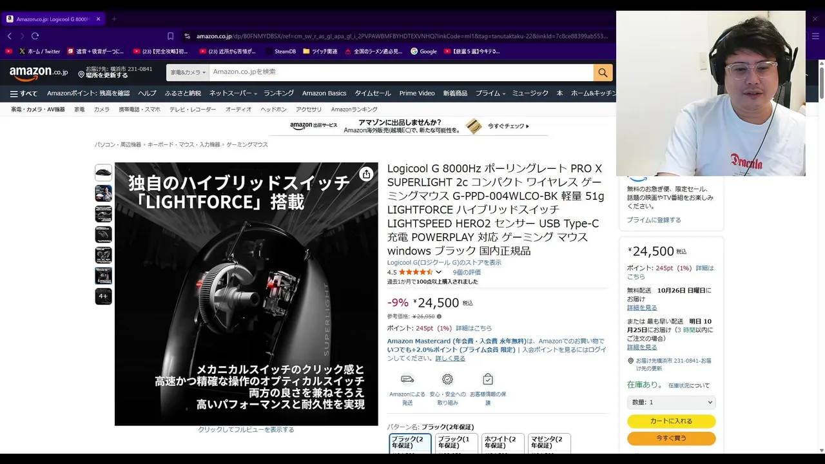Open the 4+ more images thumbnail
825x464 pixels.
103,296
